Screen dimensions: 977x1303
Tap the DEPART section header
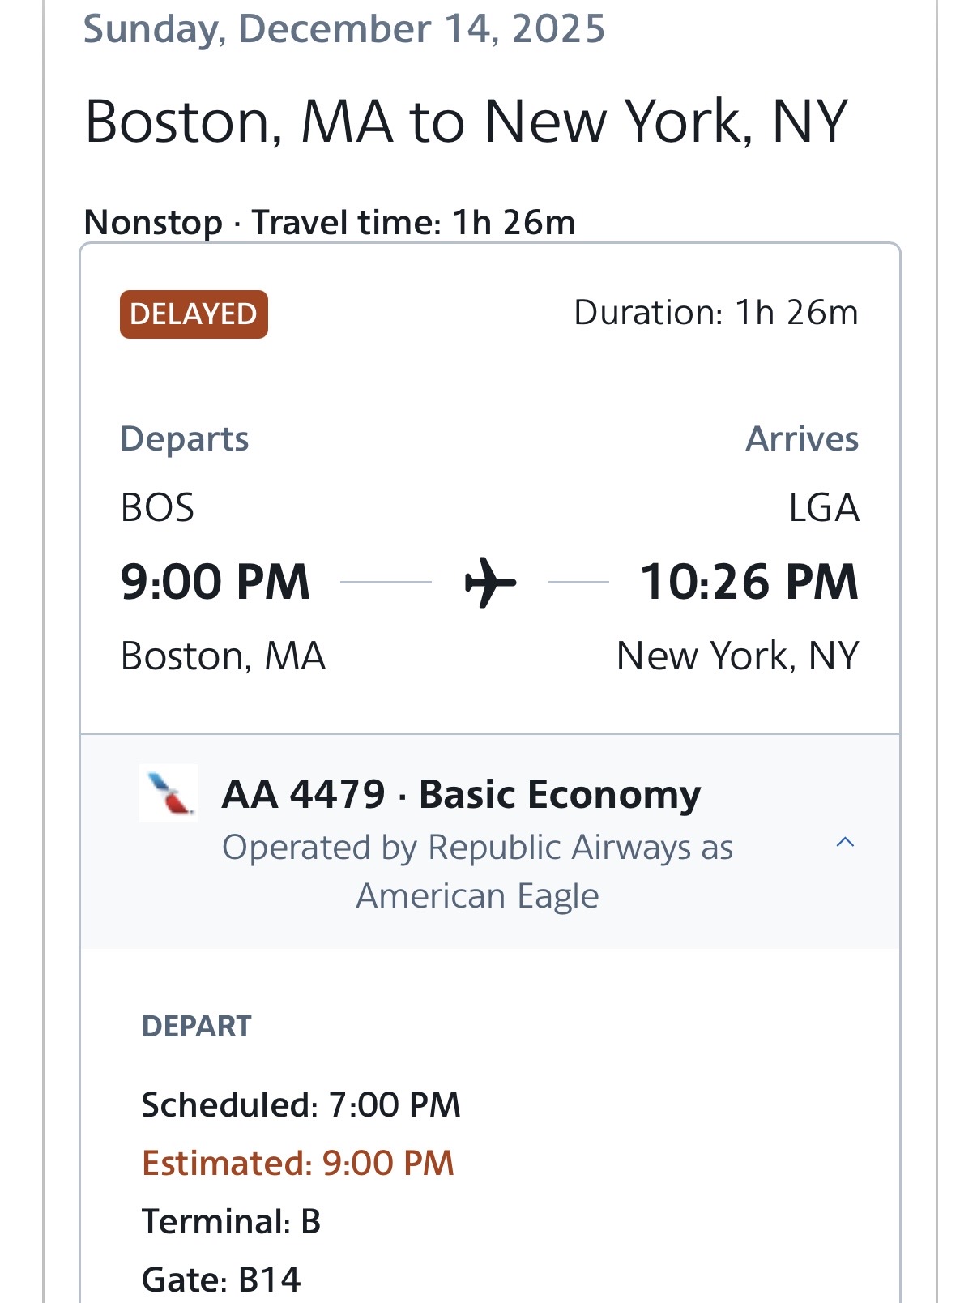pyautogui.click(x=197, y=1026)
